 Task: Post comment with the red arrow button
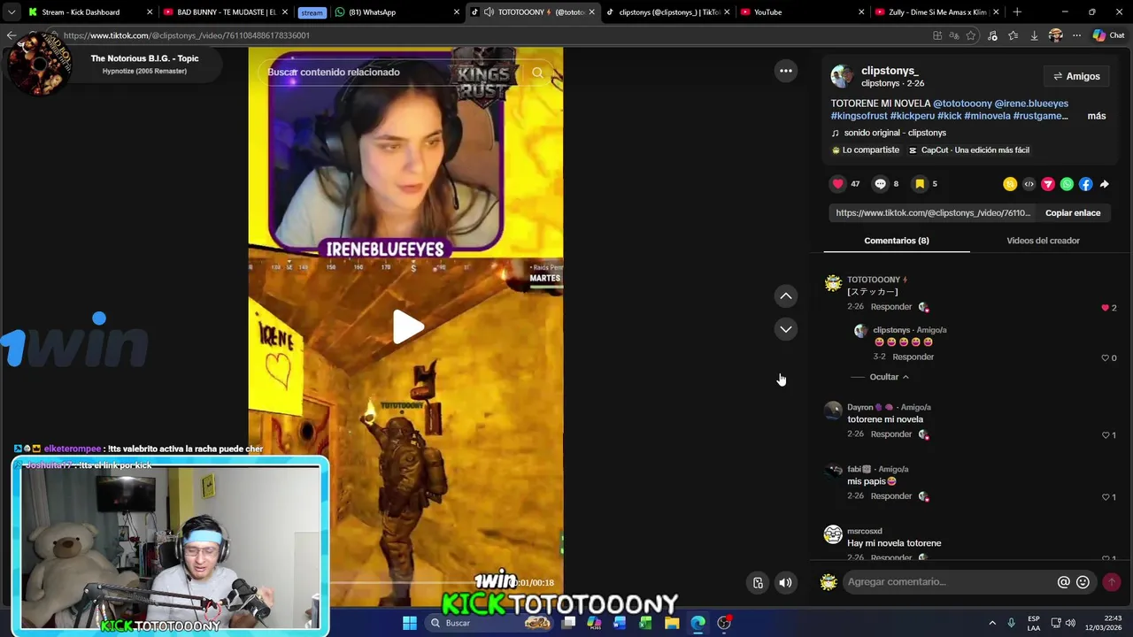pos(1112,582)
